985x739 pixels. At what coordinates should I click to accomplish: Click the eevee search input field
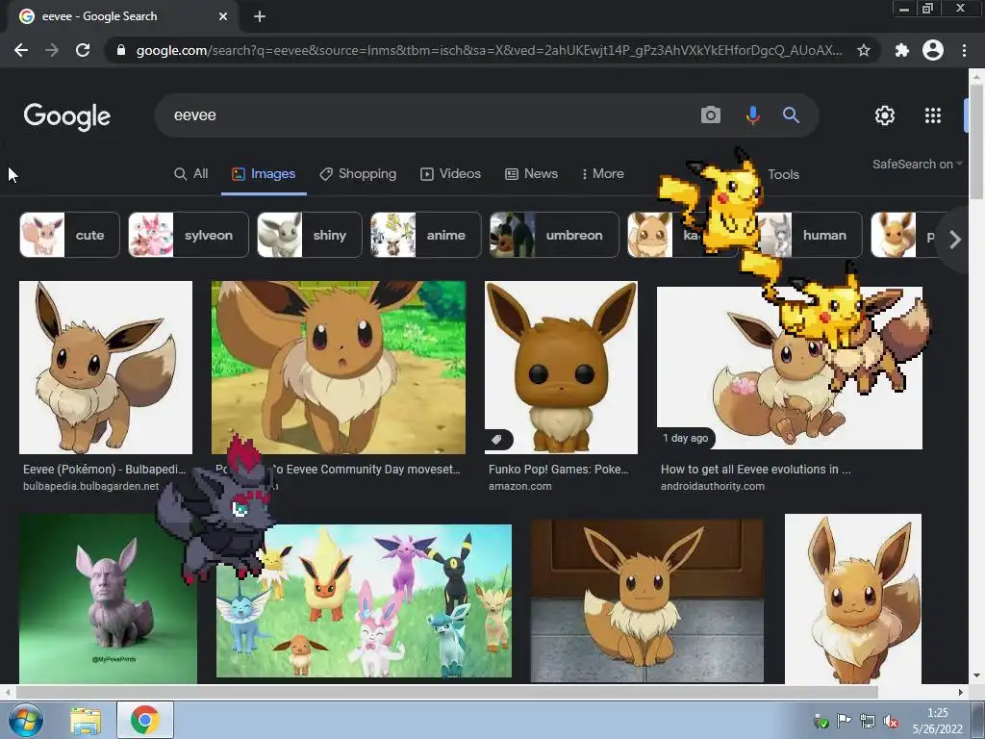(427, 115)
